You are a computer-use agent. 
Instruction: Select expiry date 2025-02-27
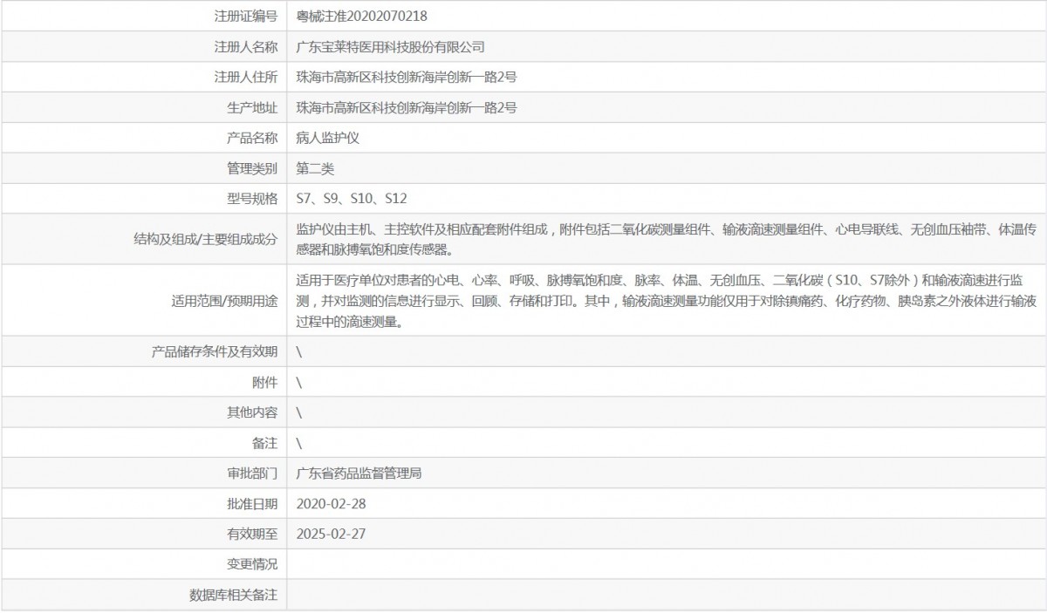pos(331,535)
